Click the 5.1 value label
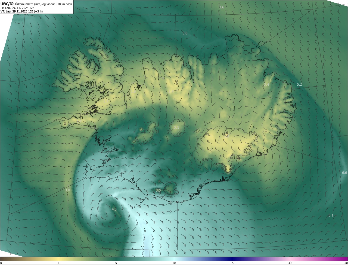Screen dimensions: 348x265 (331, 215)
